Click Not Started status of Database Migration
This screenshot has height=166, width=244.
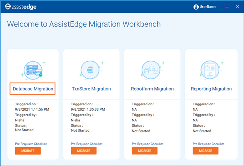[24, 130]
